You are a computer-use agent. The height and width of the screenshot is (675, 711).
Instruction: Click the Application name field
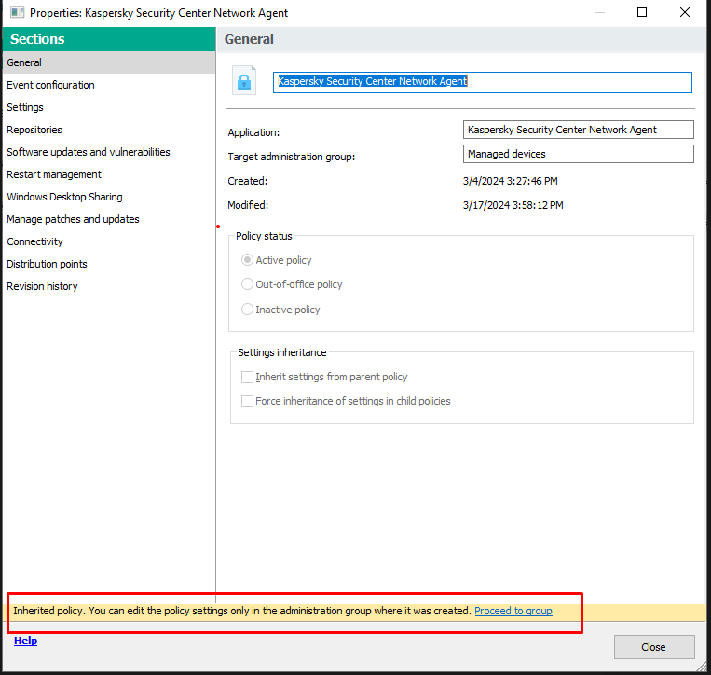578,130
